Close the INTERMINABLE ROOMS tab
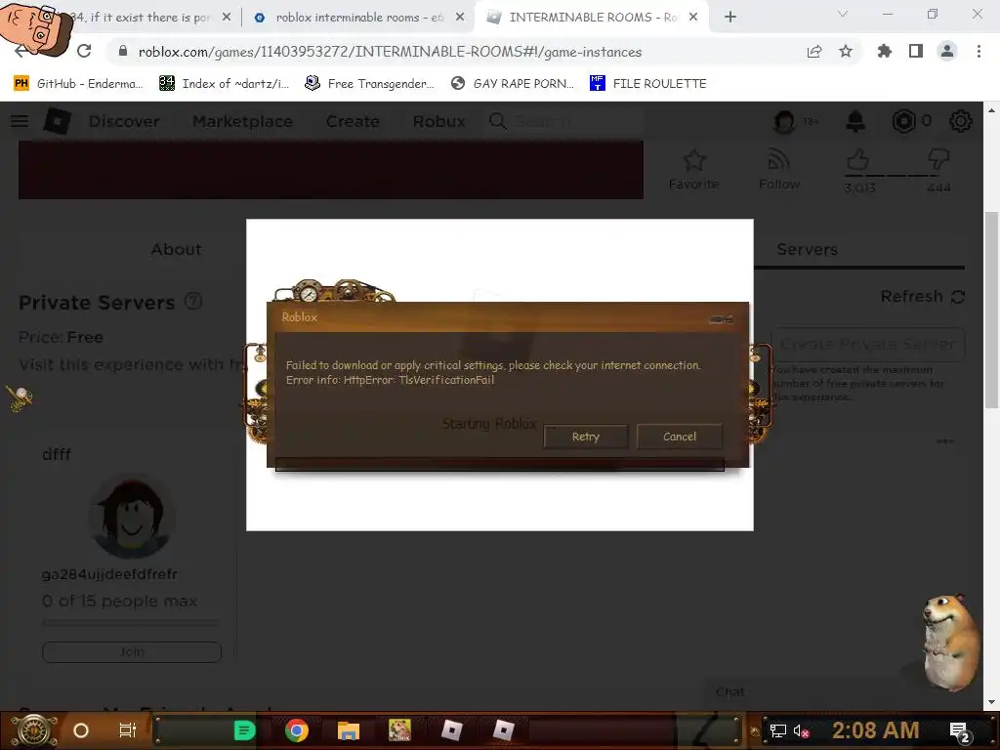Image resolution: width=1000 pixels, height=750 pixels. coord(693,18)
